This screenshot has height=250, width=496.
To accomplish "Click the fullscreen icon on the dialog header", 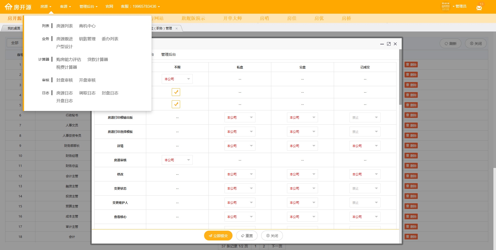I will pos(389,44).
